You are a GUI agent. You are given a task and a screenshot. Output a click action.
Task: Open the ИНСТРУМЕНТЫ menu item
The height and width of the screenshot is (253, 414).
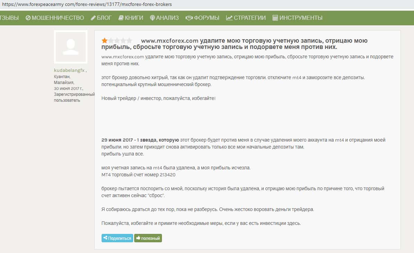(x=297, y=18)
